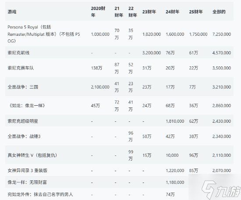Click 41万 in the 全面战争：三国 row
This screenshot has width=241, height=200.
pyautogui.click(x=117, y=87)
